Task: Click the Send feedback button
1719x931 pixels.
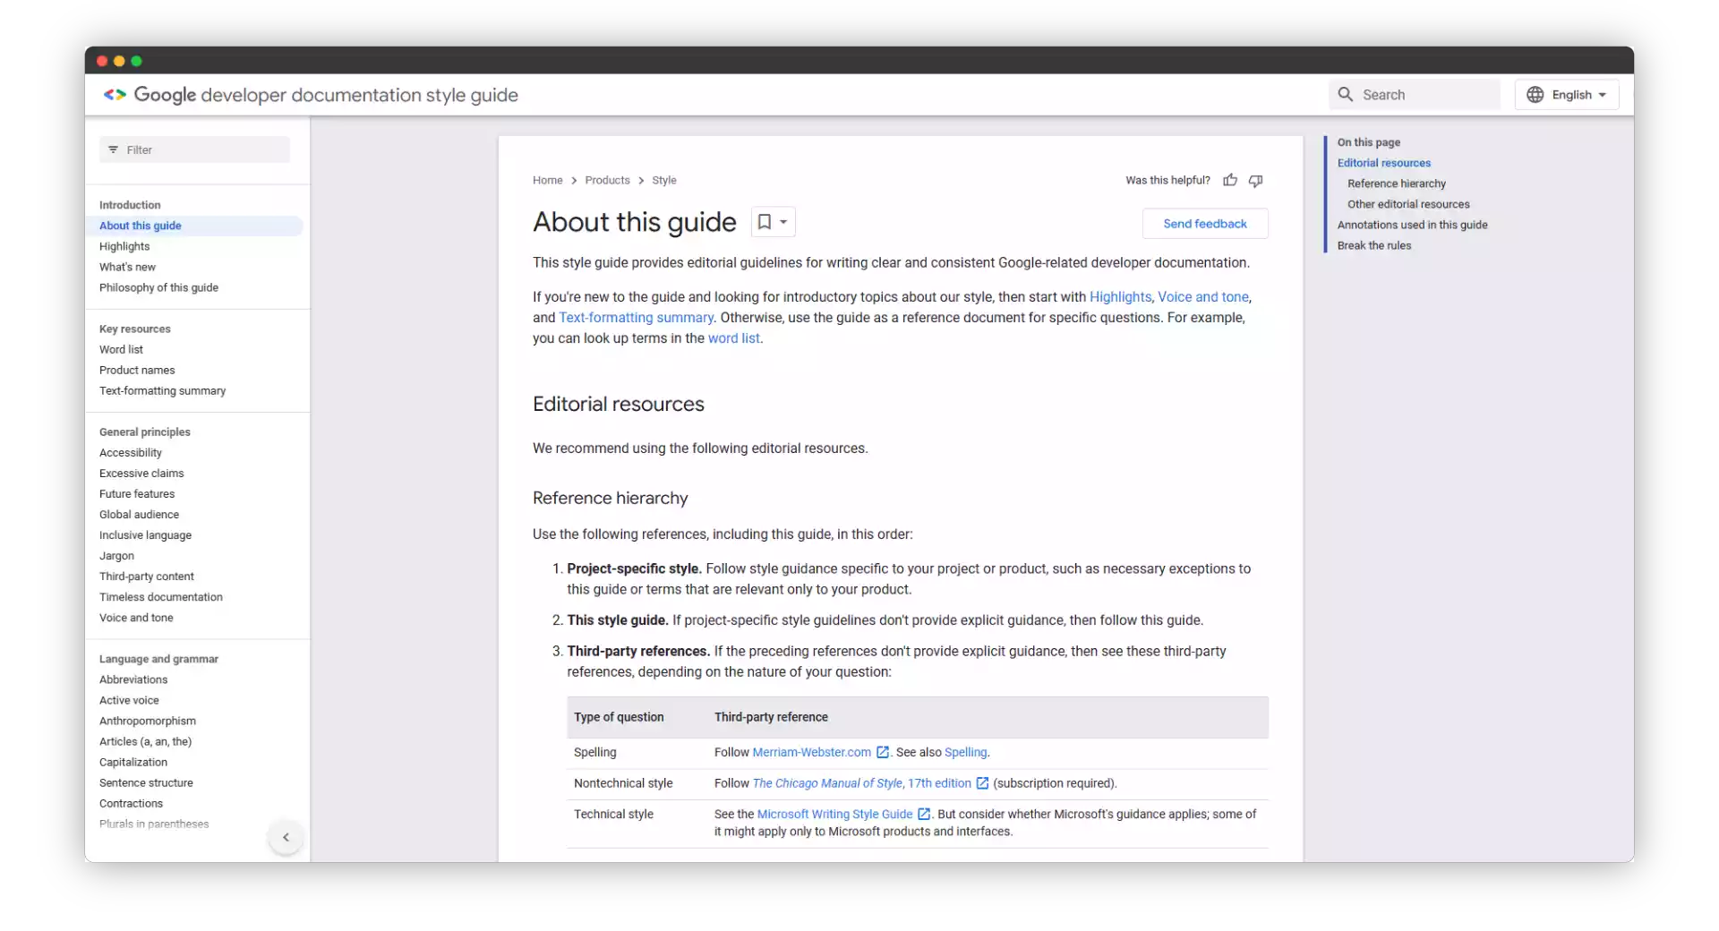Action: click(1204, 223)
